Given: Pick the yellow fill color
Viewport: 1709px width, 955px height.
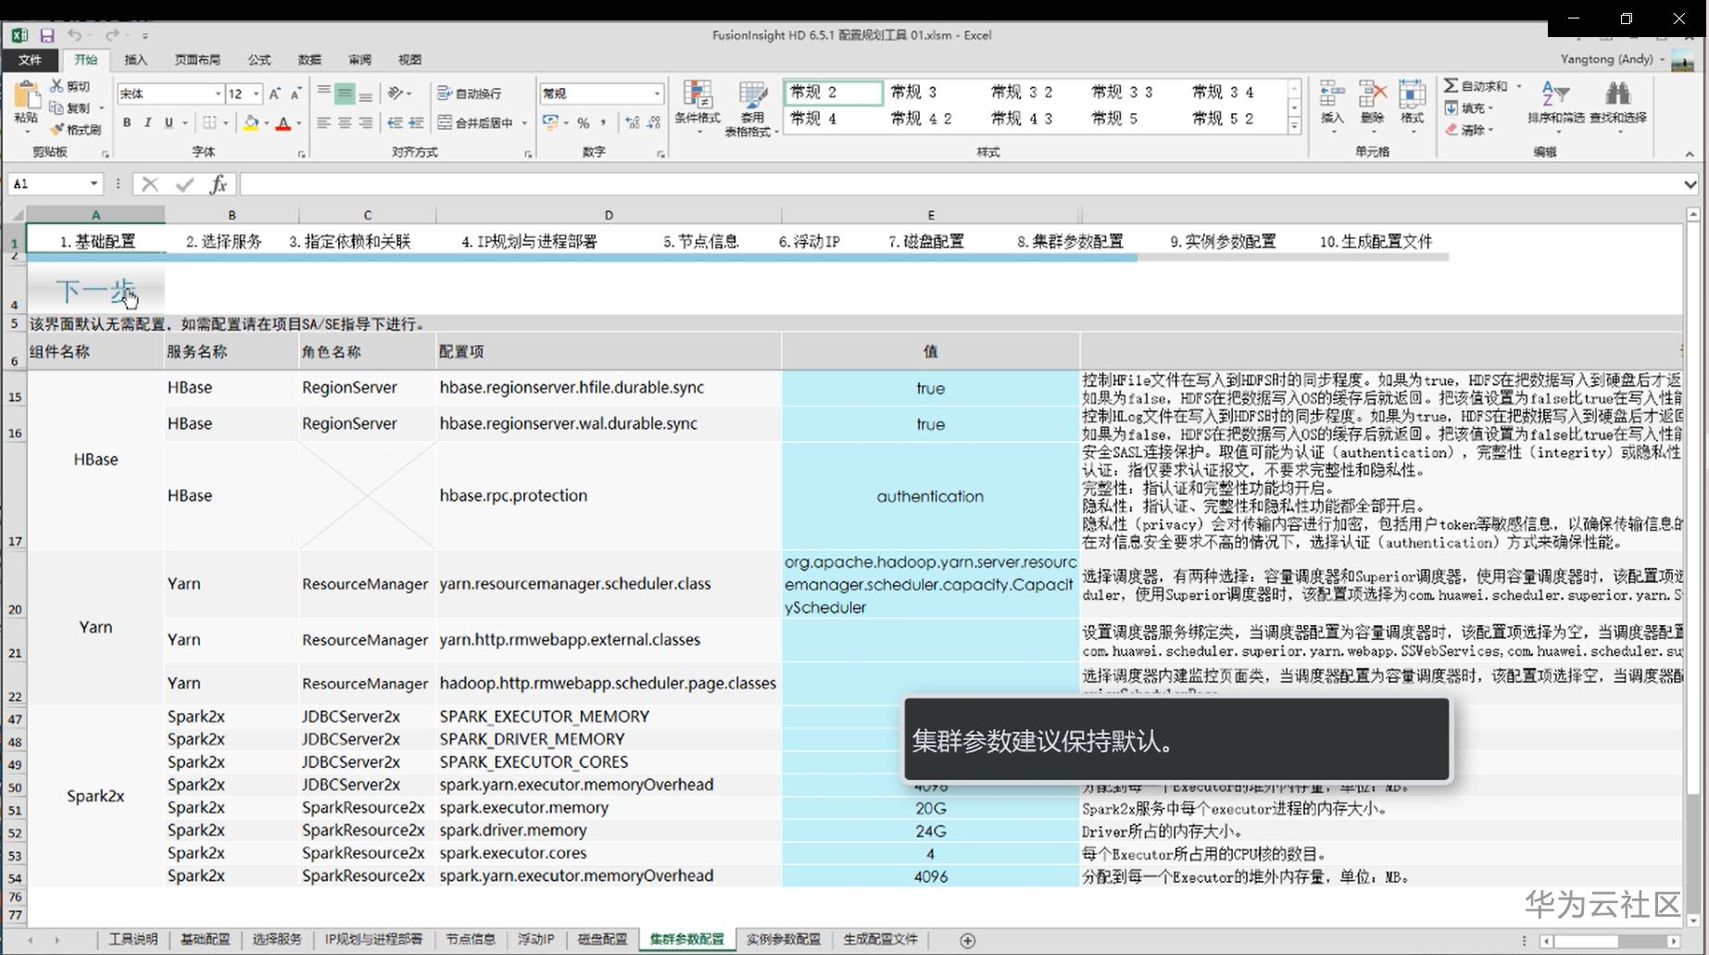Looking at the screenshot, I should pos(249,123).
